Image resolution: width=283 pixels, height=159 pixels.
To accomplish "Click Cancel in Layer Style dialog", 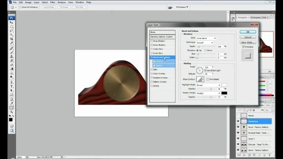I will (x=248, y=37).
